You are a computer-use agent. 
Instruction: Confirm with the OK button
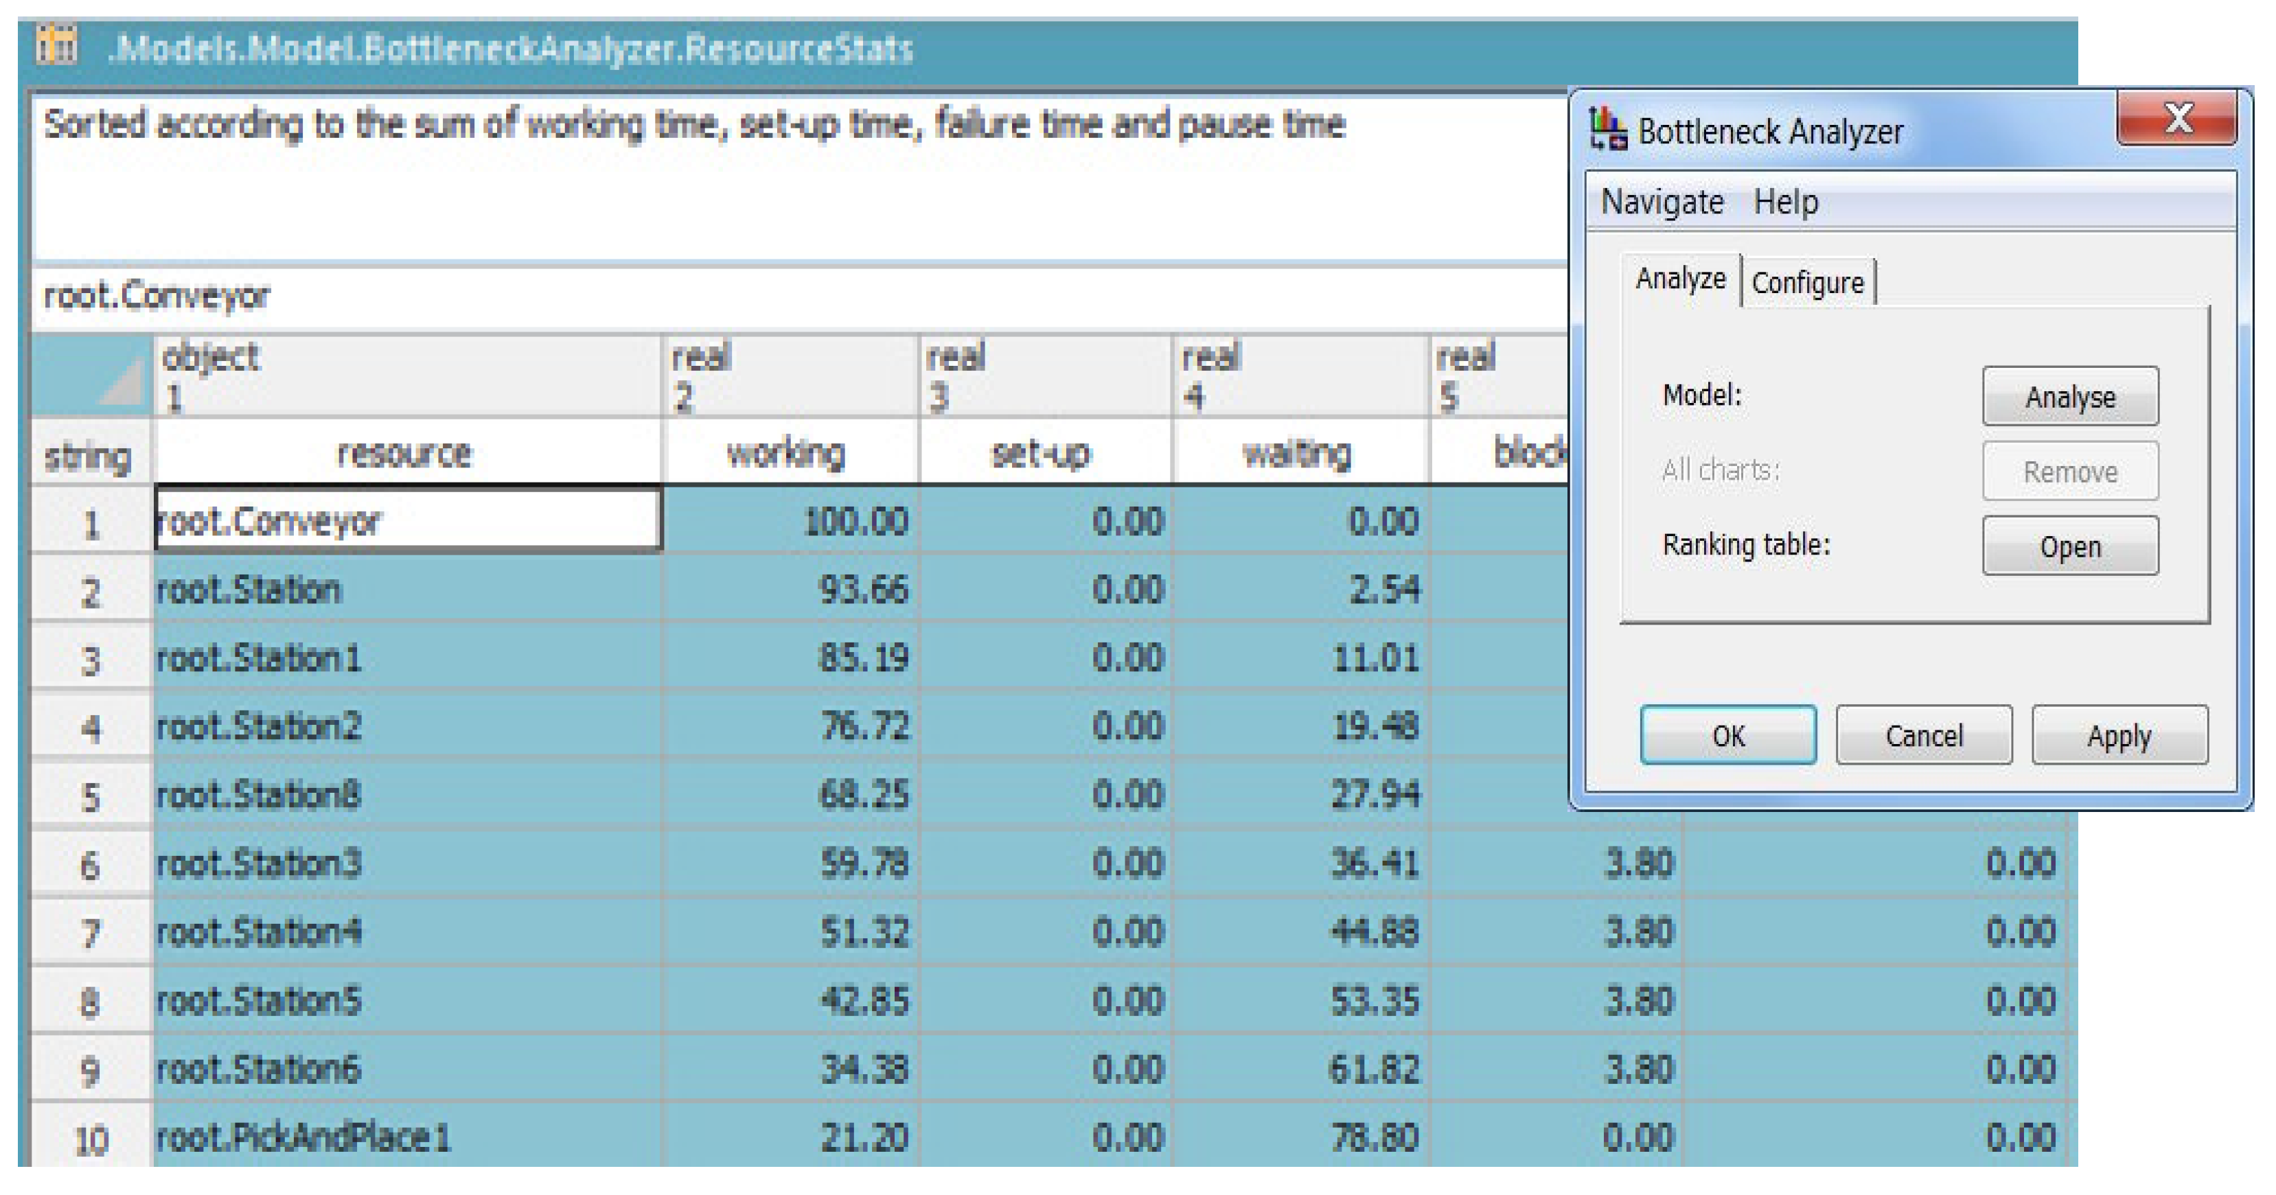pos(1727,735)
